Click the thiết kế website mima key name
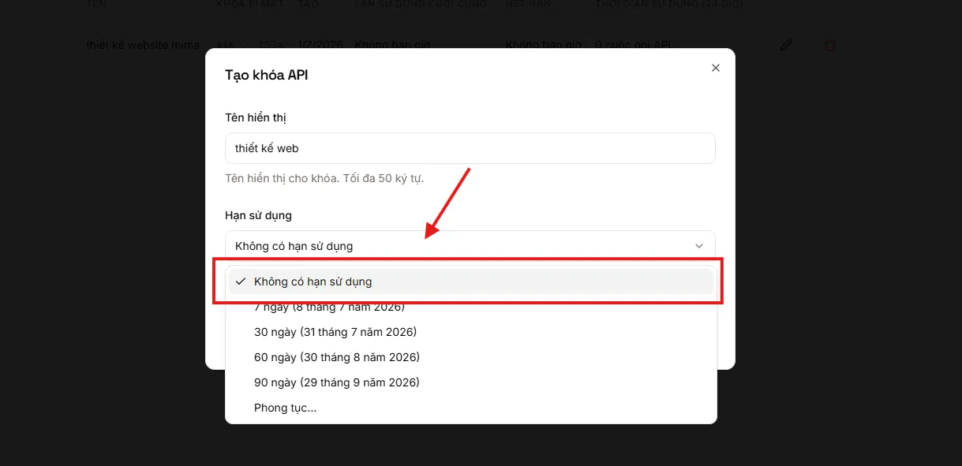 143,45
